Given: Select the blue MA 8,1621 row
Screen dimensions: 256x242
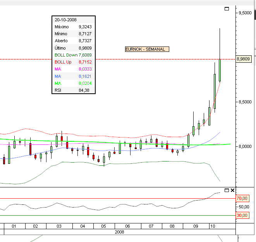Looking at the screenshot, I should pyautogui.click(x=74, y=76).
